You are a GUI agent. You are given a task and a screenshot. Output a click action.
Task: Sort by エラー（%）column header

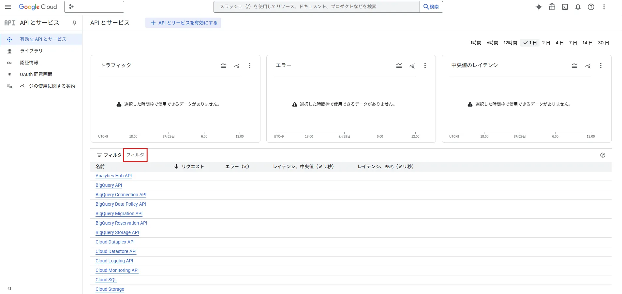(237, 167)
